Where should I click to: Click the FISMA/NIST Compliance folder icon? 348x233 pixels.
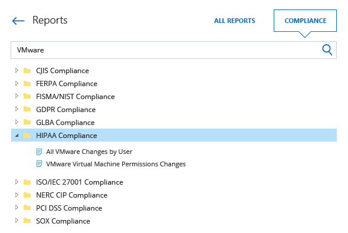click(27, 96)
